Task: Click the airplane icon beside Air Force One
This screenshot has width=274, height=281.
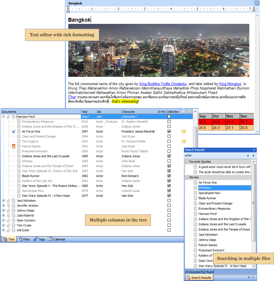Action: [13, 131]
